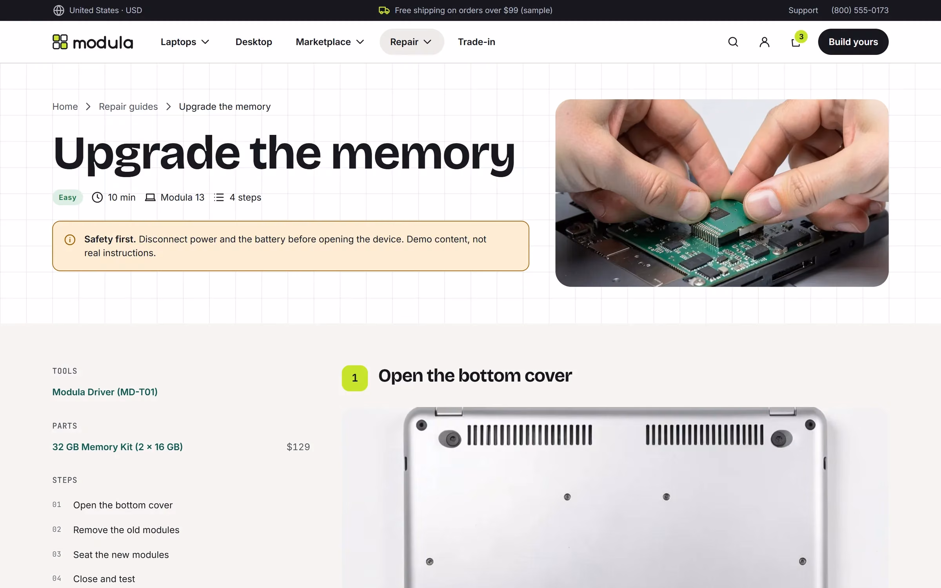Screen dimensions: 941x588
Task: Click the laptop bottom cover image
Action: point(615,497)
